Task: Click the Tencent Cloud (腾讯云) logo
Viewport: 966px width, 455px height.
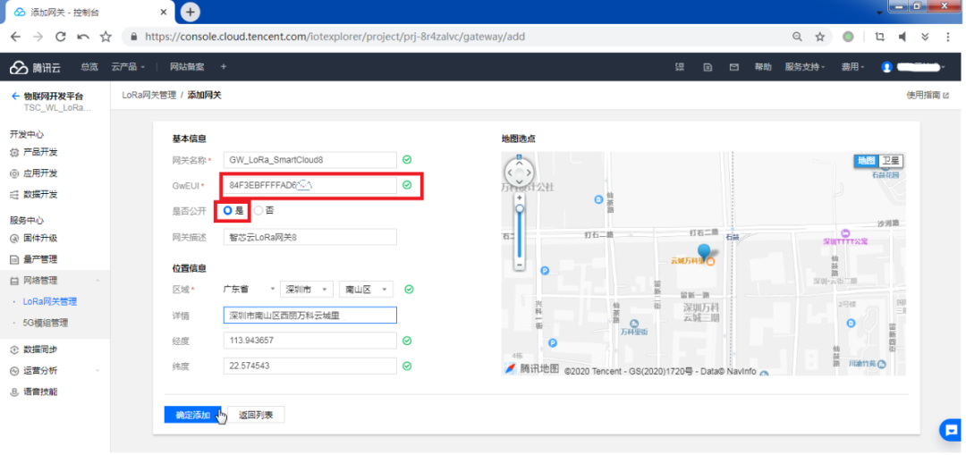Action: [x=35, y=67]
